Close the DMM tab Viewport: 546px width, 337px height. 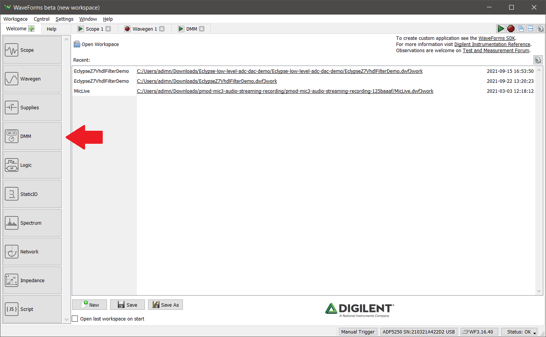point(202,29)
